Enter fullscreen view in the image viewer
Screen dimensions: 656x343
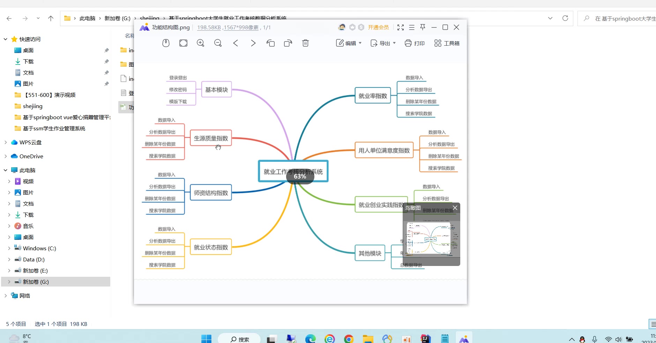coord(401,27)
